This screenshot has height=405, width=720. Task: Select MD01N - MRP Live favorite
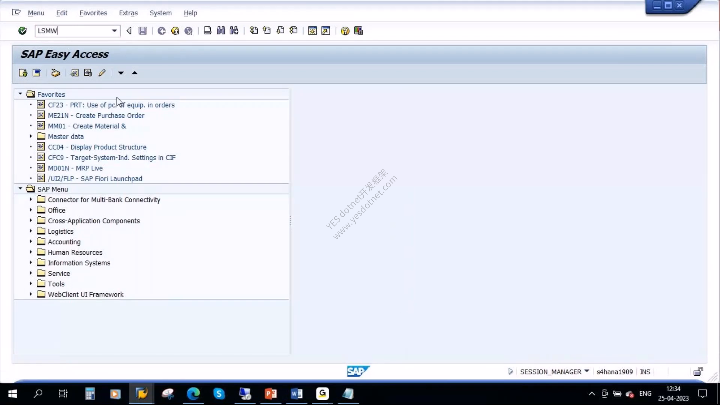[75, 168]
